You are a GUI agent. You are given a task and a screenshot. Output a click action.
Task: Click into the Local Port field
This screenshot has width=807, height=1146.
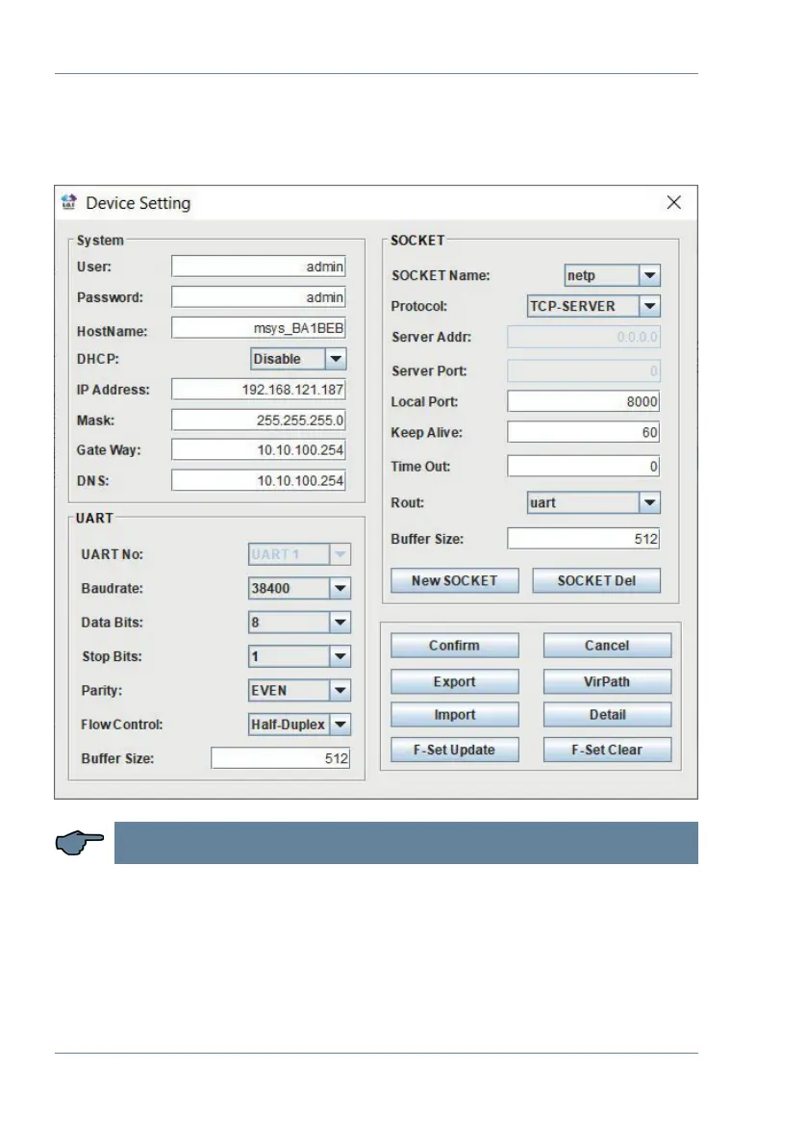[x=583, y=401]
